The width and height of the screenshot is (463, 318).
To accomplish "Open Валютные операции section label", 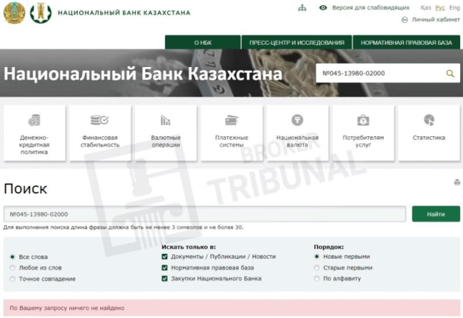I will 166,141.
